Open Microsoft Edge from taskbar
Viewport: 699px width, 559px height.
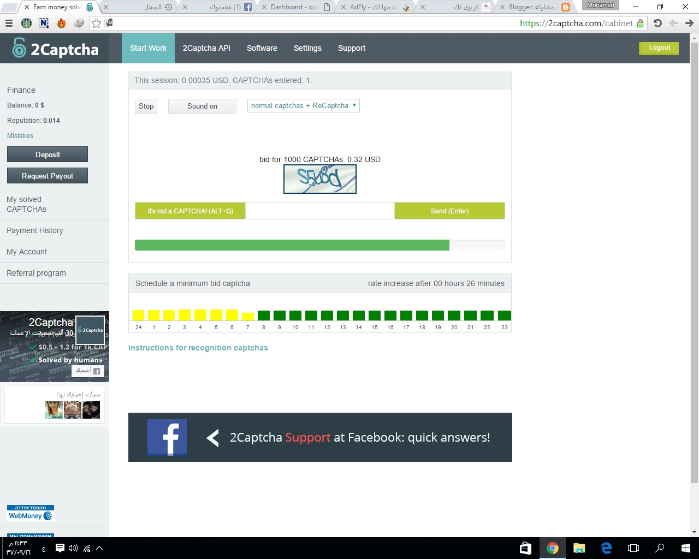click(606, 548)
